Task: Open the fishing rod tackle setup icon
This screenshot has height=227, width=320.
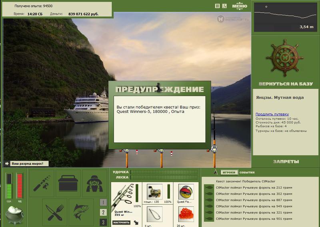Action: (x=42, y=183)
